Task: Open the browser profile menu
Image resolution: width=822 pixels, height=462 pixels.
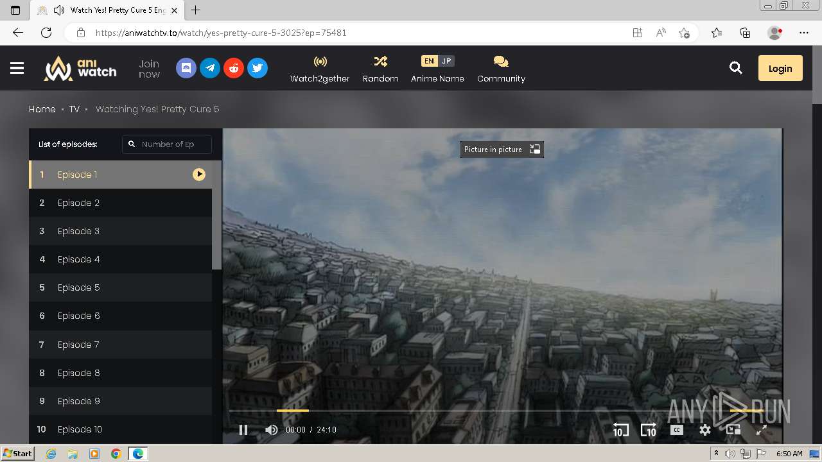Action: coord(775,33)
